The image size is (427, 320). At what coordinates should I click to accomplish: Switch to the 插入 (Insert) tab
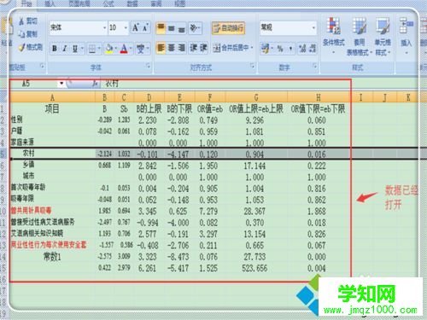pyautogui.click(x=50, y=3)
